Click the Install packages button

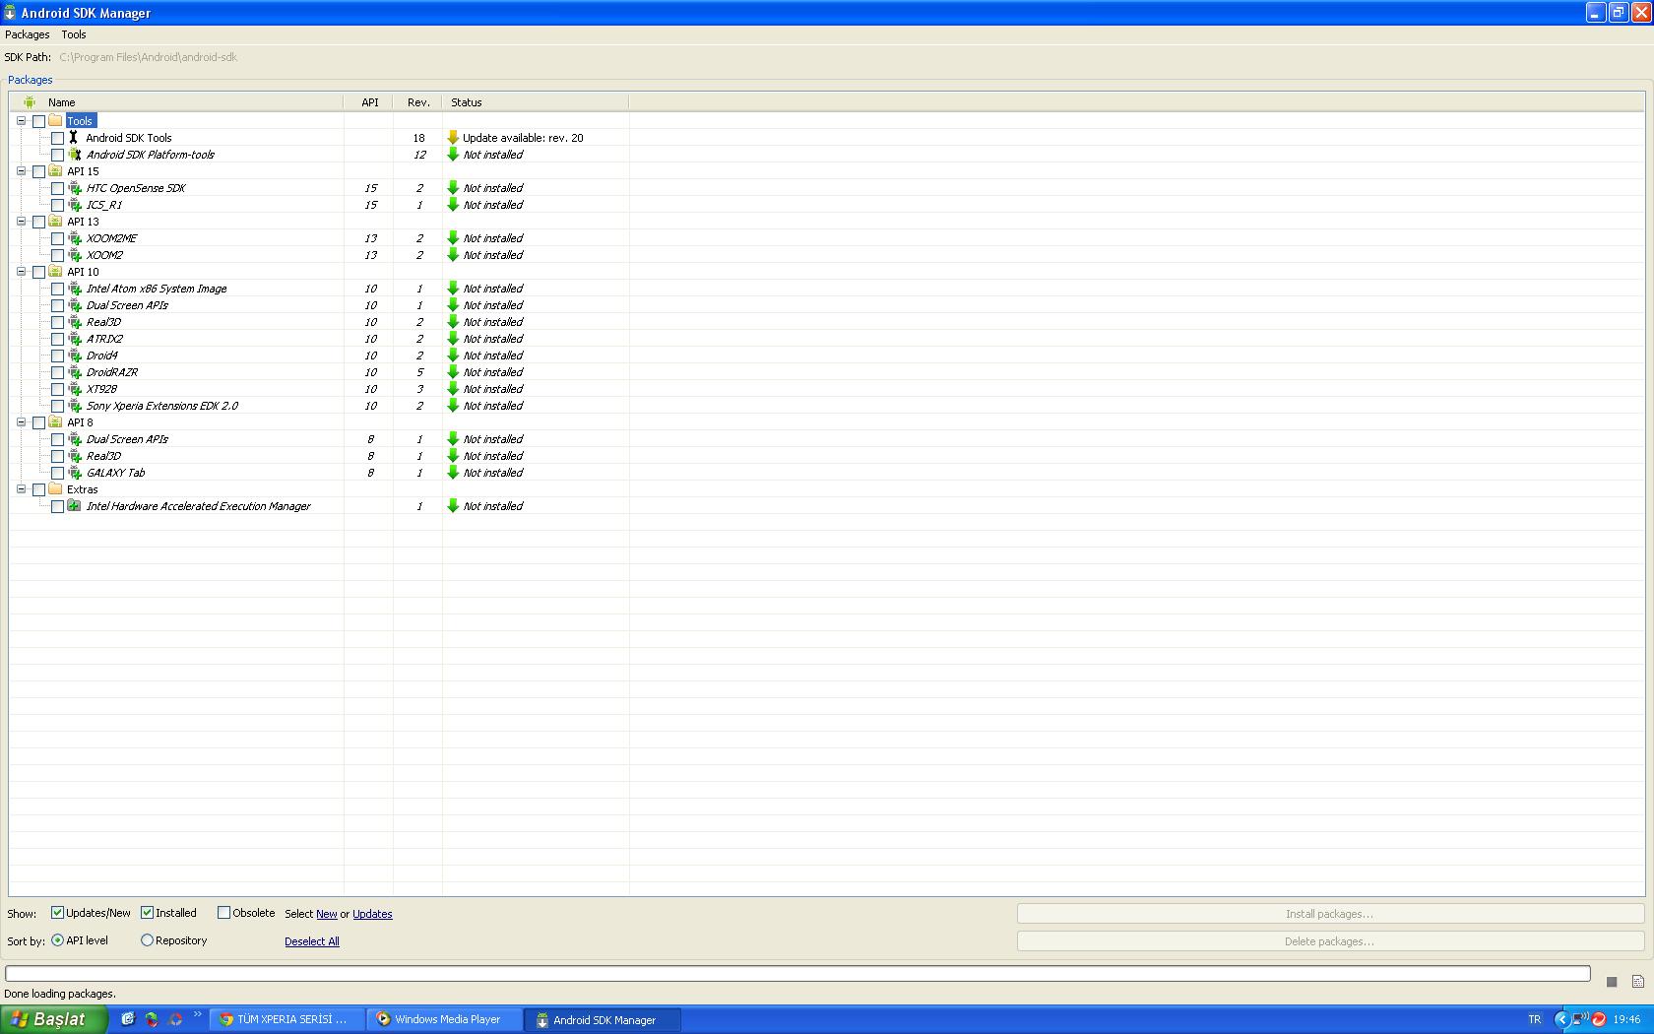[1330, 914]
